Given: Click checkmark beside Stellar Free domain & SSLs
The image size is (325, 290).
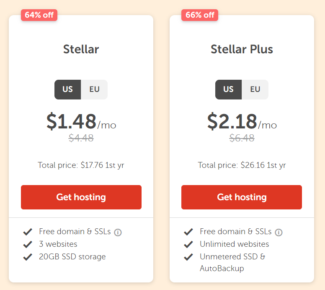Looking at the screenshot, I should [28, 232].
